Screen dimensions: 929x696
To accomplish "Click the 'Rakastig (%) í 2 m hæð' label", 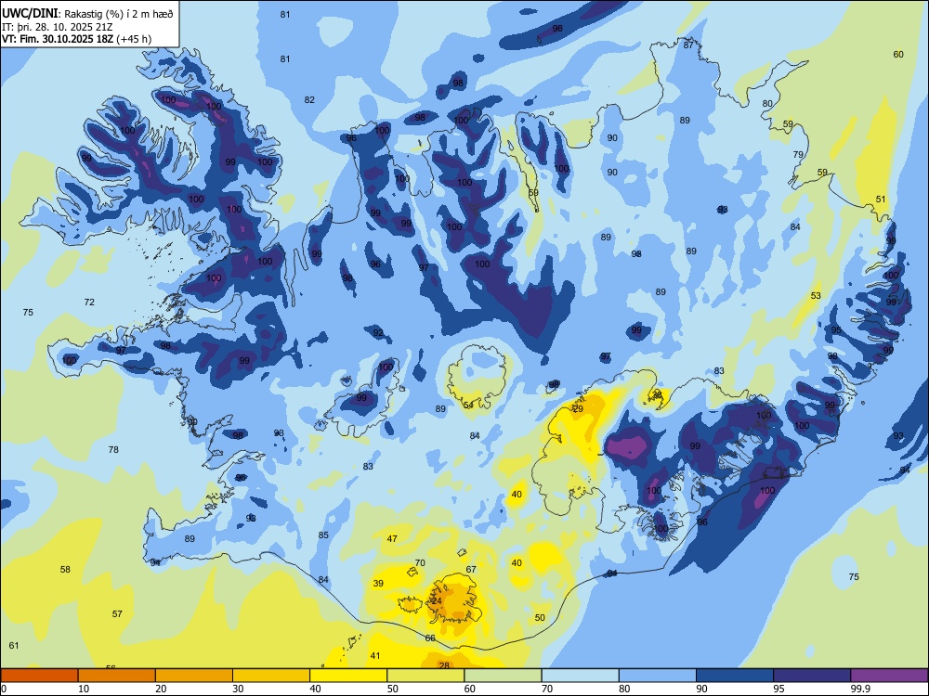I will coord(119,14).
